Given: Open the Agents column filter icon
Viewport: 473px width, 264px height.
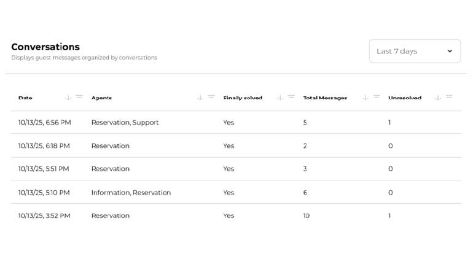Looking at the screenshot, I should (211, 97).
